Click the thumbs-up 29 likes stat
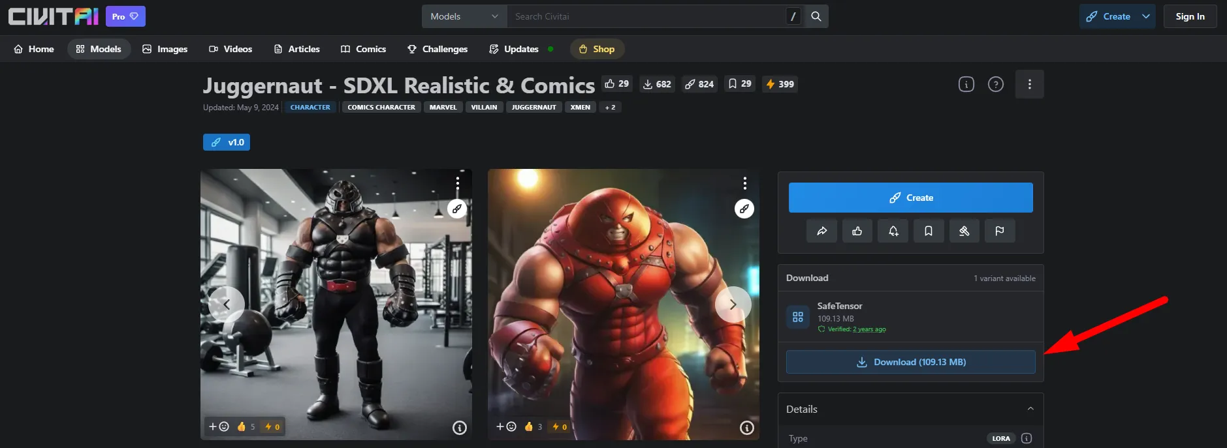The width and height of the screenshot is (1227, 448). 617,83
